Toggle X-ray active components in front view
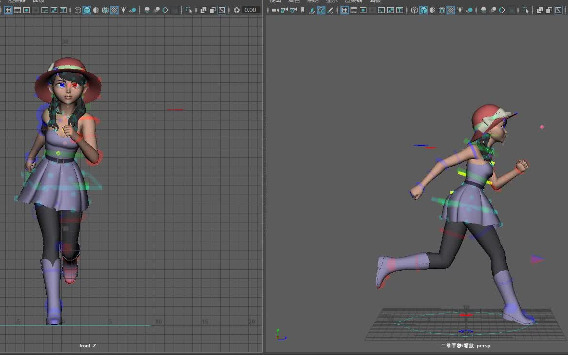This screenshot has height=355, width=568. click(x=213, y=10)
